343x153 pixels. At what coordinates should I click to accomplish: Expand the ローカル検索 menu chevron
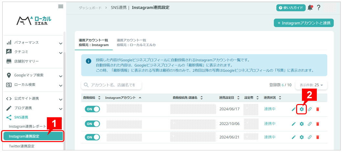60,86
